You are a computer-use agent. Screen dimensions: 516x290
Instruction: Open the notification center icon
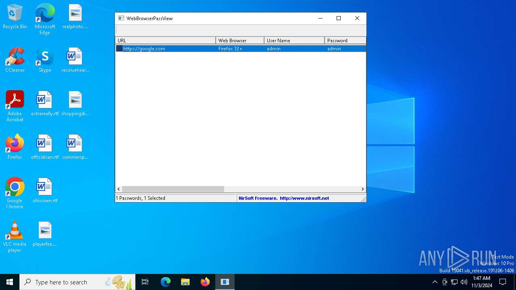coord(503,282)
